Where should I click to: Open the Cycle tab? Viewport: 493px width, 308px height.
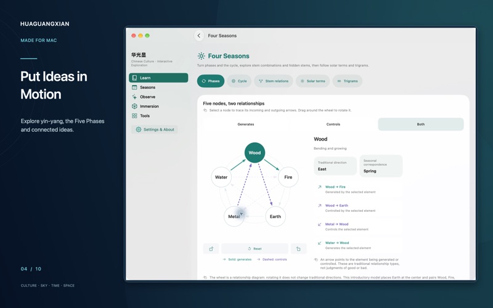coord(239,81)
